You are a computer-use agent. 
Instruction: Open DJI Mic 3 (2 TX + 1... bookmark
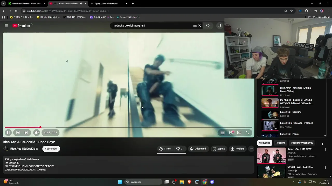click(21, 17)
